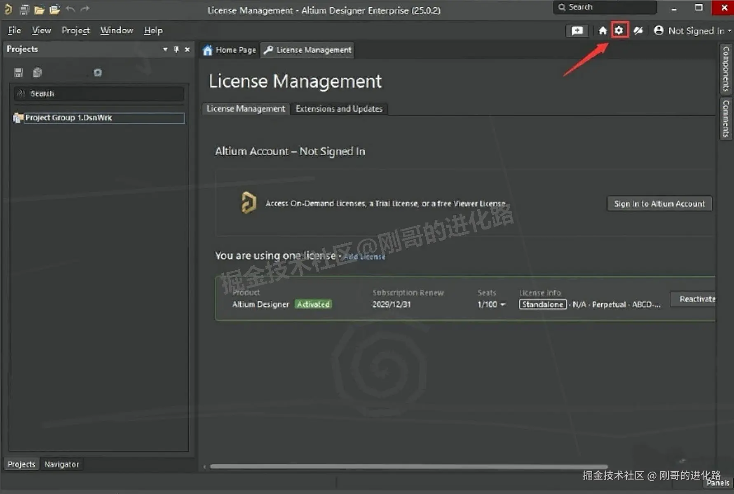Click the compile documents icon in Projects panel
Screen dimensions: 734x494
point(38,73)
